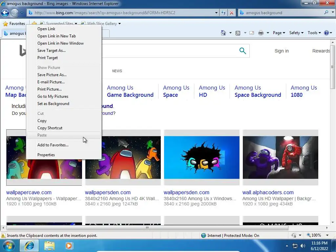
Task: Expand the Home button dropdown arrow
Action: (230, 33)
